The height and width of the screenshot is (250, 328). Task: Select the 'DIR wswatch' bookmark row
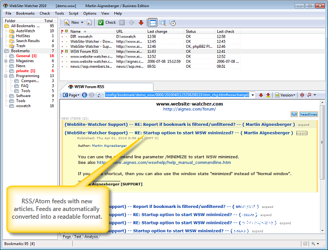(x=150, y=36)
